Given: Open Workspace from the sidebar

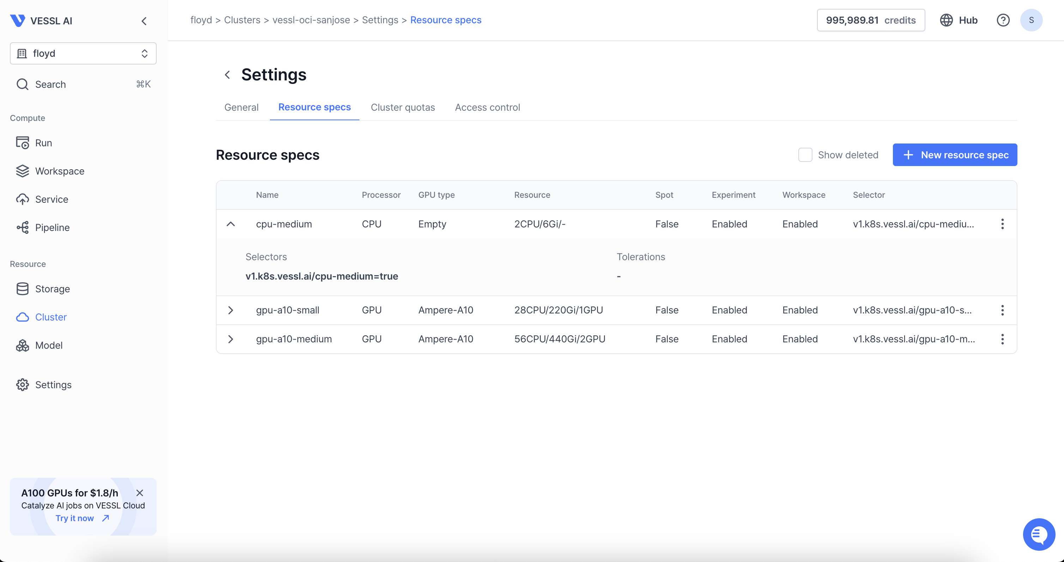Looking at the screenshot, I should [x=59, y=171].
